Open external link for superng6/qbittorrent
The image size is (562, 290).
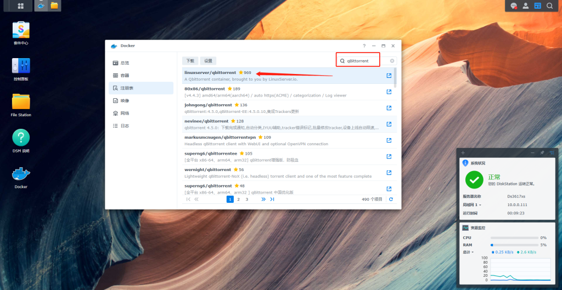coord(389,189)
